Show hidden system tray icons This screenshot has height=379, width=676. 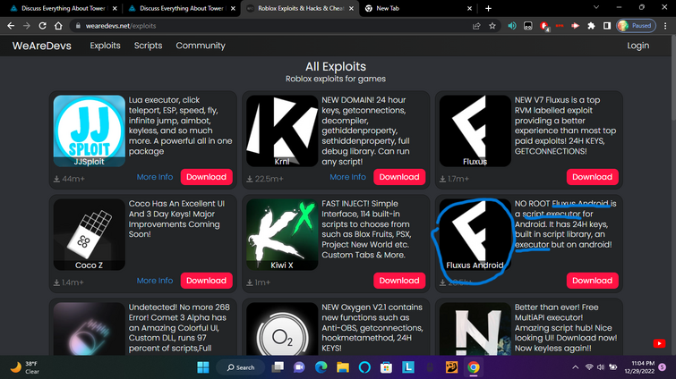575,367
